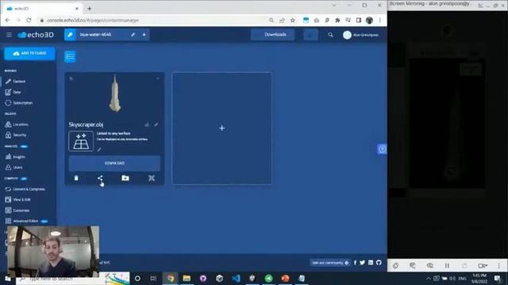Edit the surface link target with the small pencil
The height and width of the screenshot is (285, 508).
(x=99, y=150)
